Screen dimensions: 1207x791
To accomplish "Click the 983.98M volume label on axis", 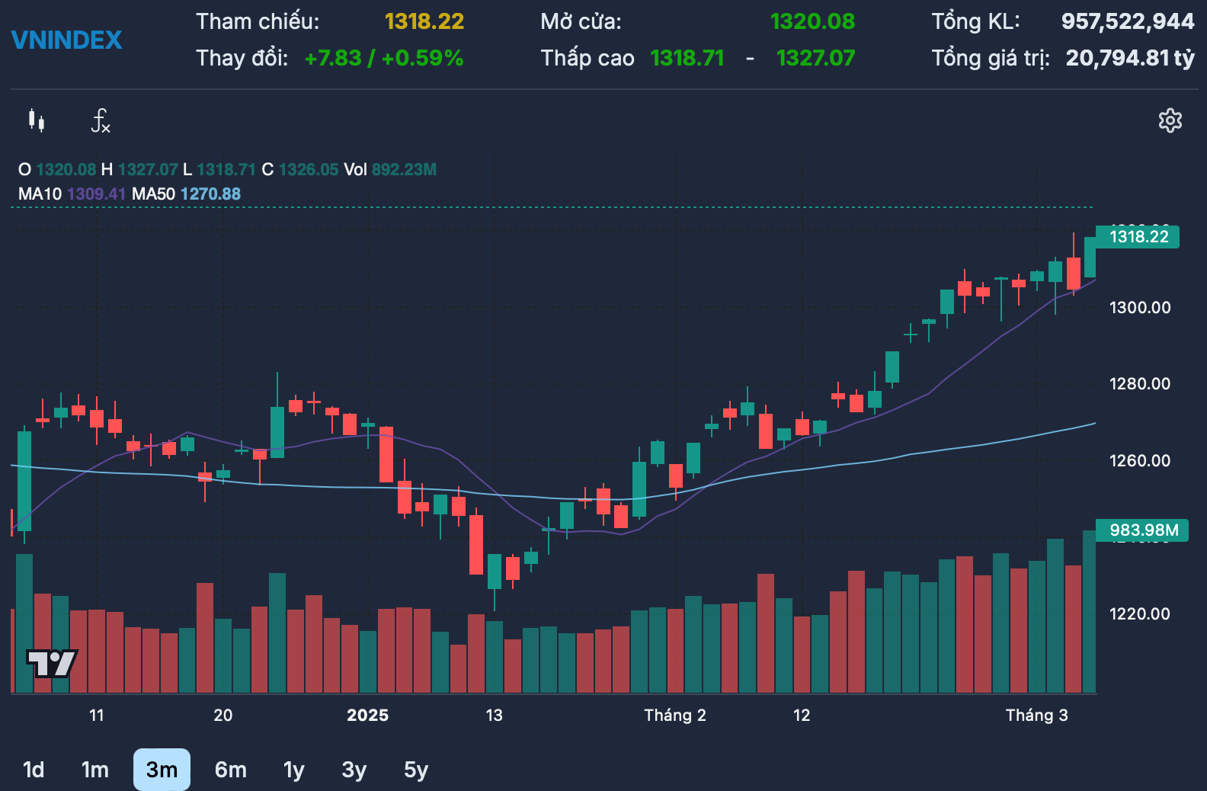I will click(1141, 530).
